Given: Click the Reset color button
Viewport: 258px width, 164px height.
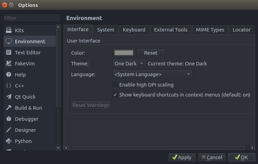Looking at the screenshot, I should 151,53.
